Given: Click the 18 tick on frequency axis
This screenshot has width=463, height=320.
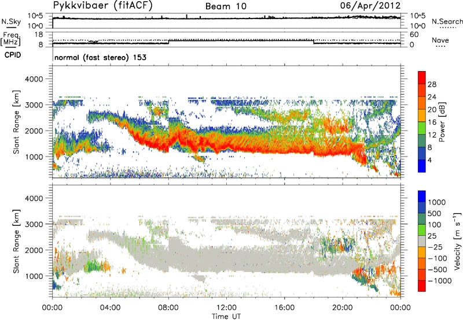Looking at the screenshot, I should (x=39, y=35).
